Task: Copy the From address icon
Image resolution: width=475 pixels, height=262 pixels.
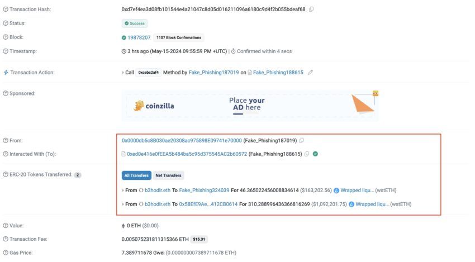Action: point(301,141)
